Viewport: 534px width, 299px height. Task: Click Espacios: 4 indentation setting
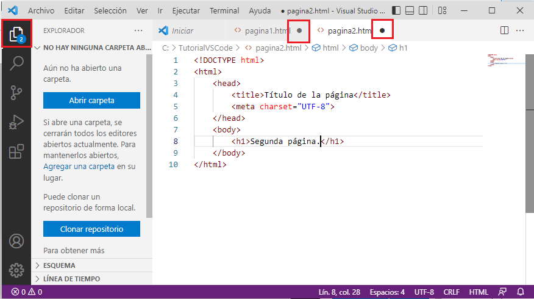(387, 292)
